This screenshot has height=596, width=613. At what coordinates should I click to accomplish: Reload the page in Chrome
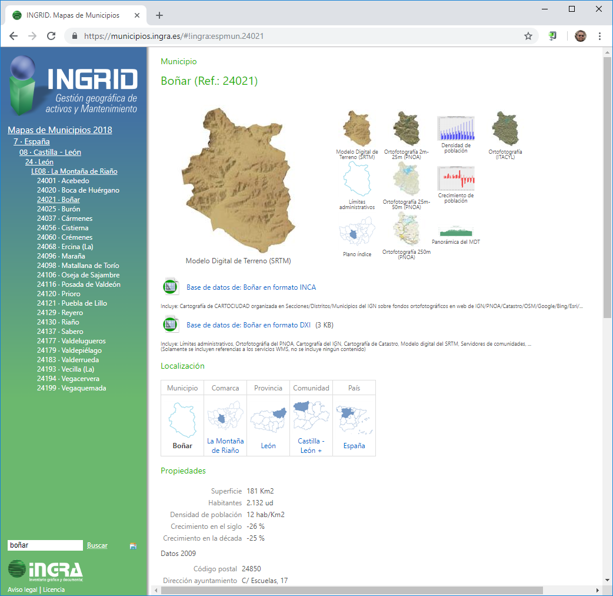coord(51,36)
